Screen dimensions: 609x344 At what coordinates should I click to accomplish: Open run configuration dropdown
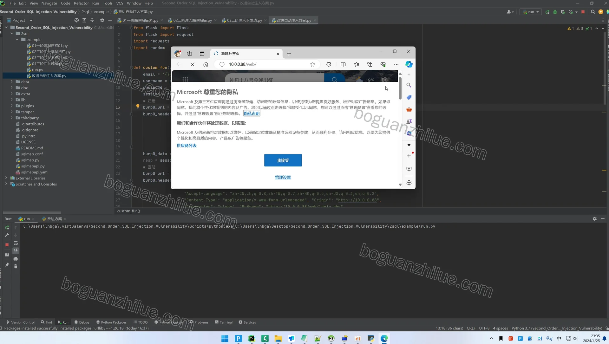[x=531, y=12]
